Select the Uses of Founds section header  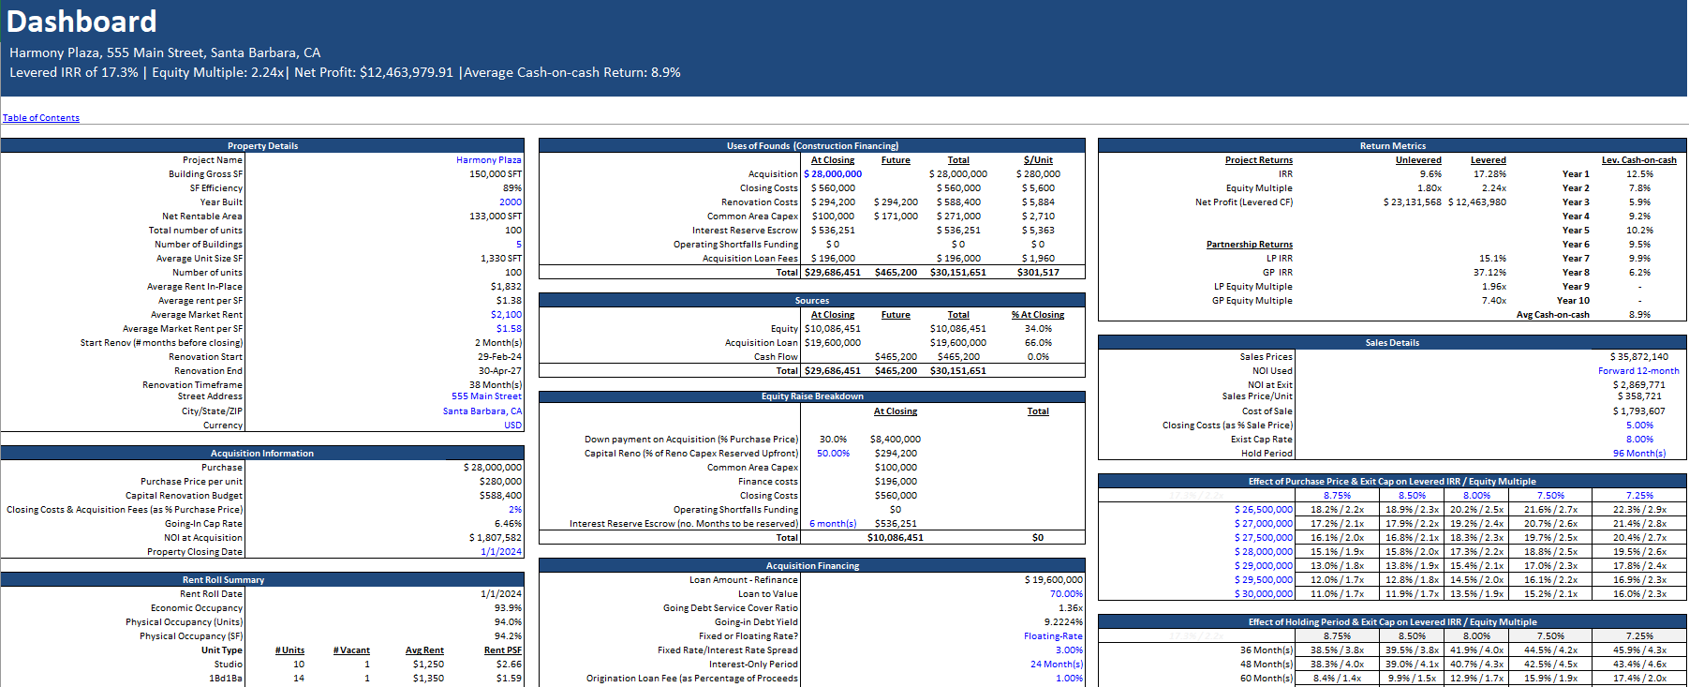tap(812, 146)
